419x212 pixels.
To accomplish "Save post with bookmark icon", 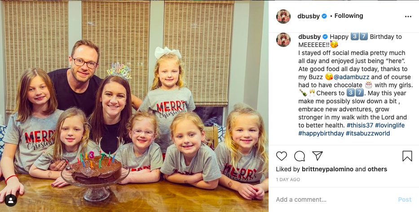I will (x=407, y=156).
